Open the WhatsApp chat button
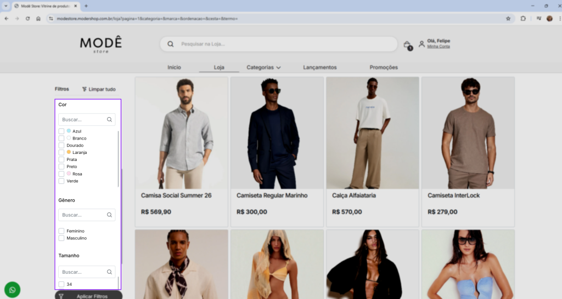The width and height of the screenshot is (562, 299). (x=12, y=290)
